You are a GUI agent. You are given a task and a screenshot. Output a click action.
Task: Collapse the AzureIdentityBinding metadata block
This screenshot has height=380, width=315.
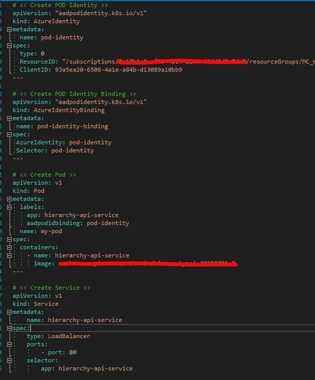9,118
